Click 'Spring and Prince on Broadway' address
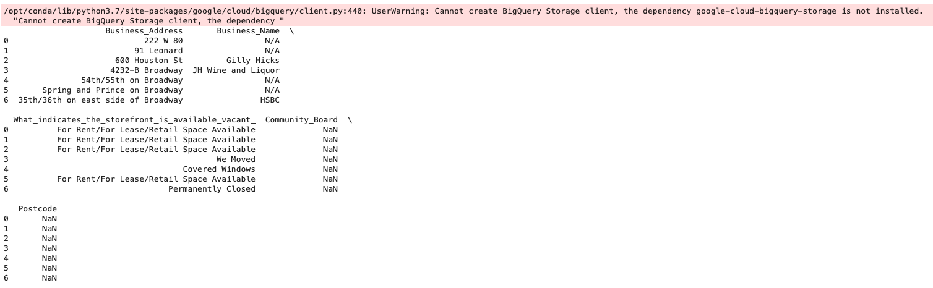 point(113,90)
